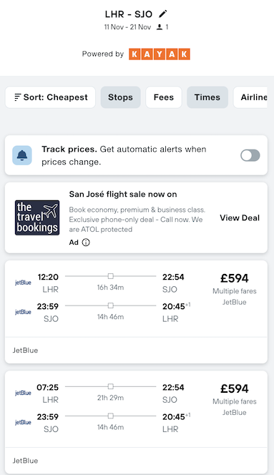This screenshot has width=274, height=475.
Task: Click the stop marker on 16h 34m flight
Action: (111, 276)
